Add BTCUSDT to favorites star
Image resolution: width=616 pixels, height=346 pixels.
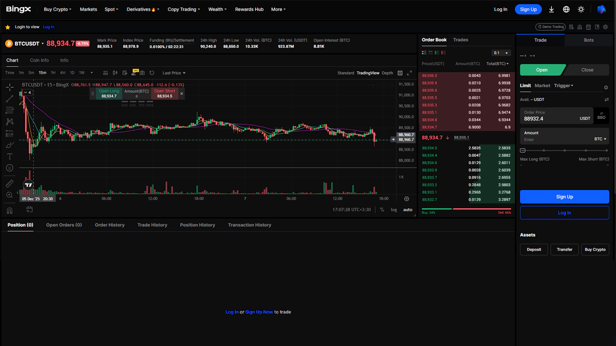pos(8,27)
